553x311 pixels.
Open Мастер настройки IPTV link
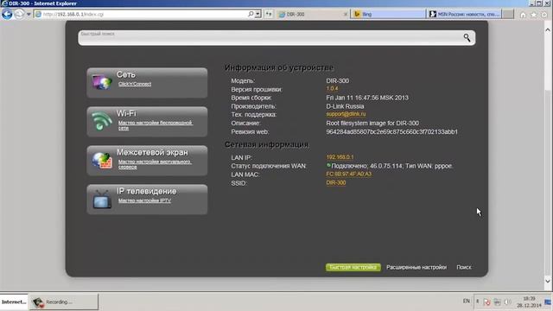coord(144,200)
